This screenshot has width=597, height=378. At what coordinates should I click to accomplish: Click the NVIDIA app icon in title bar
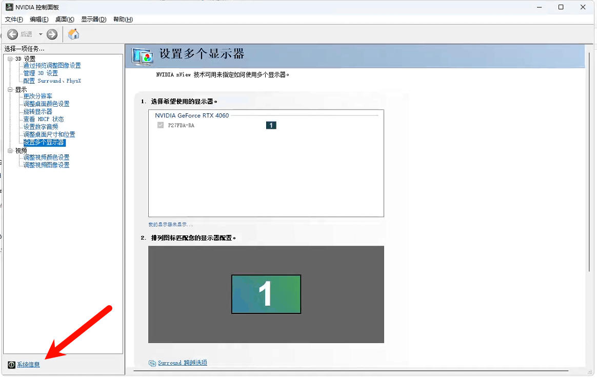[x=9, y=7]
